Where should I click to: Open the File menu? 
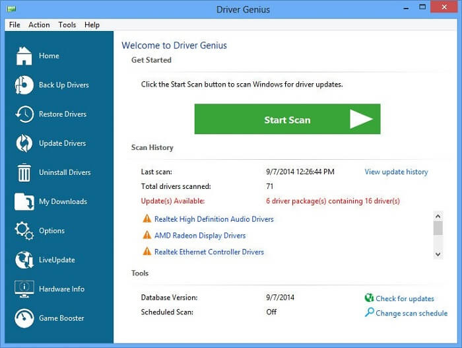[x=15, y=25]
